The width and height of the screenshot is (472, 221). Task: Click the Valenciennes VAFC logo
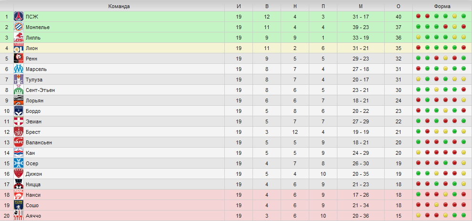pyautogui.click(x=19, y=142)
